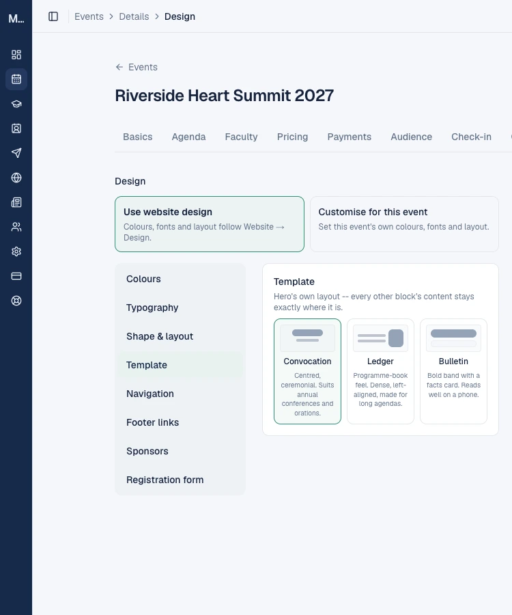This screenshot has width=512, height=615.
Task: Open the settings gear icon in sidebar
Action: pos(16,251)
